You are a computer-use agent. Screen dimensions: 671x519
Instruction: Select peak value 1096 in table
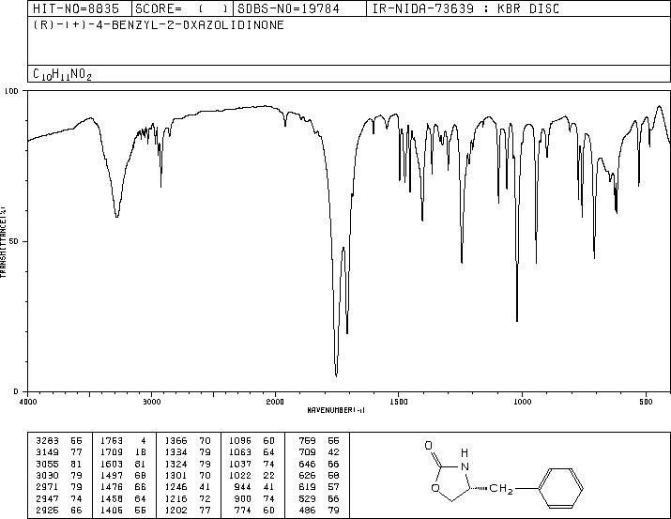240,440
